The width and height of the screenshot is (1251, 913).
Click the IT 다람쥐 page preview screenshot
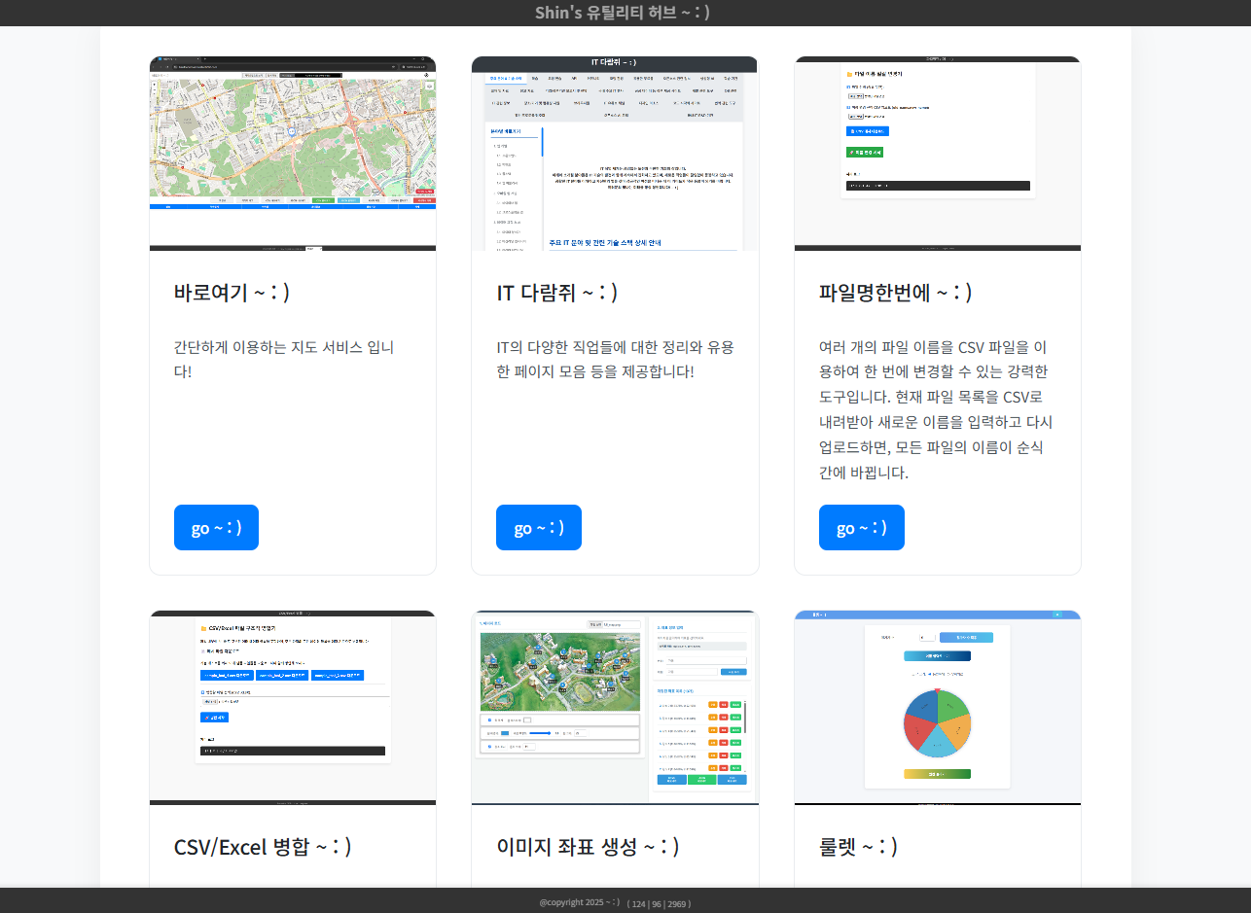coord(615,151)
